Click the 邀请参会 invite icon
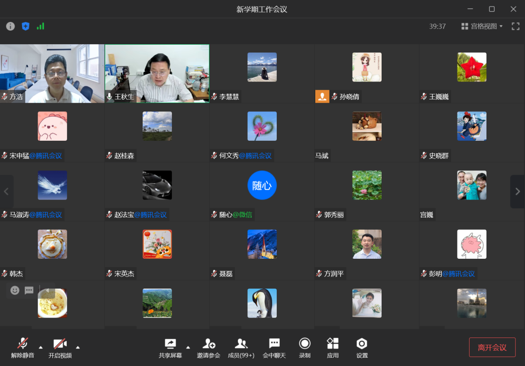Screen dimensions: 525x366 [208, 348]
